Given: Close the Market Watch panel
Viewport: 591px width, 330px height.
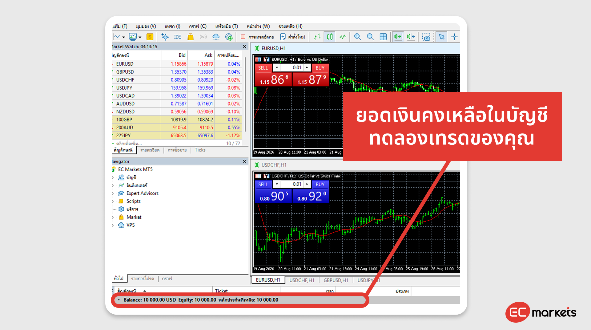Looking at the screenshot, I should (244, 46).
